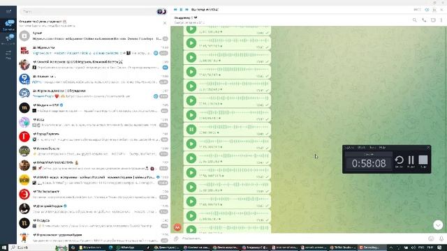Image resolution: width=447 pixels, height=251 pixels.
Task: Skip to previous track in top player bar
Action: point(175,10)
